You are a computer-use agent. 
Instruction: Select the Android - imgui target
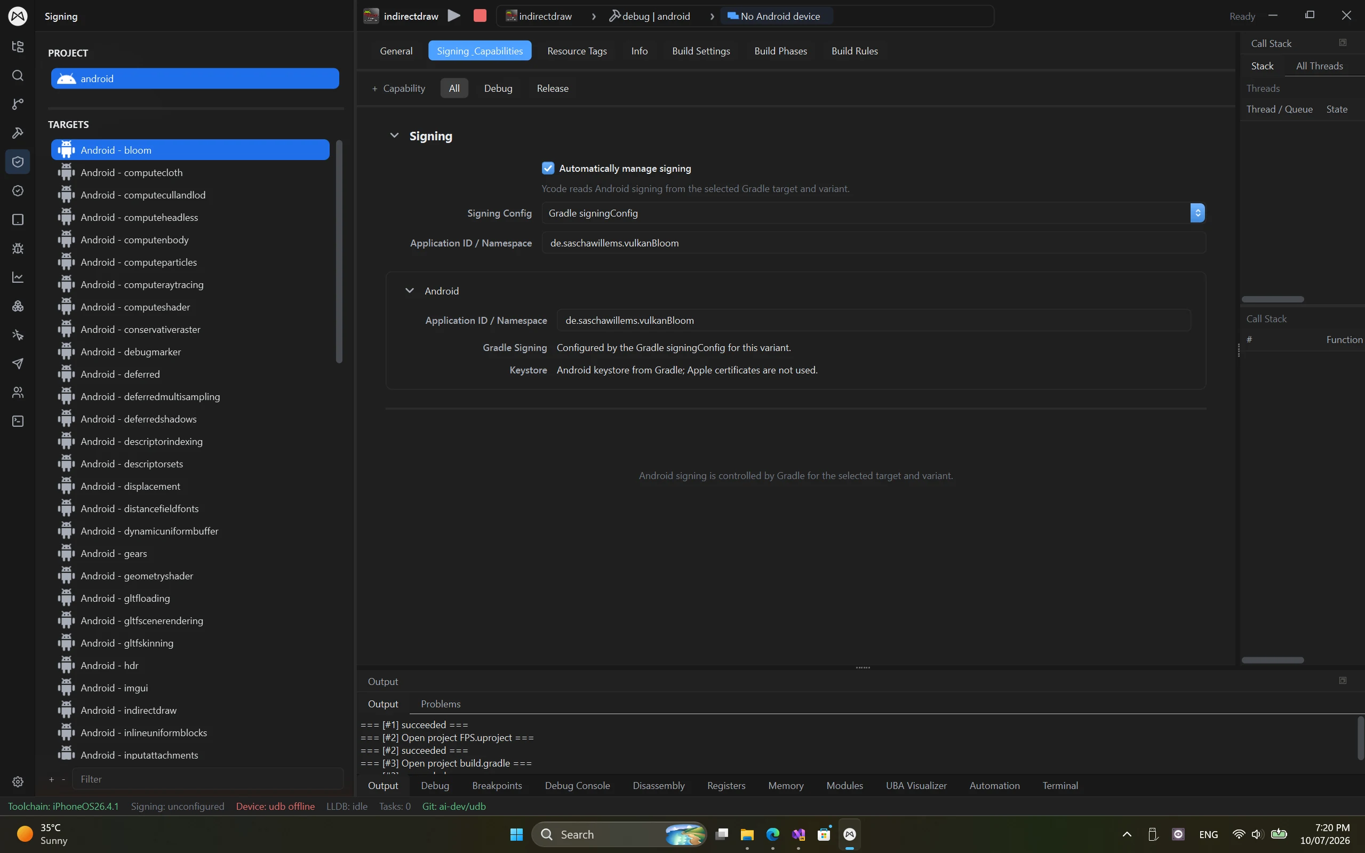pos(190,688)
